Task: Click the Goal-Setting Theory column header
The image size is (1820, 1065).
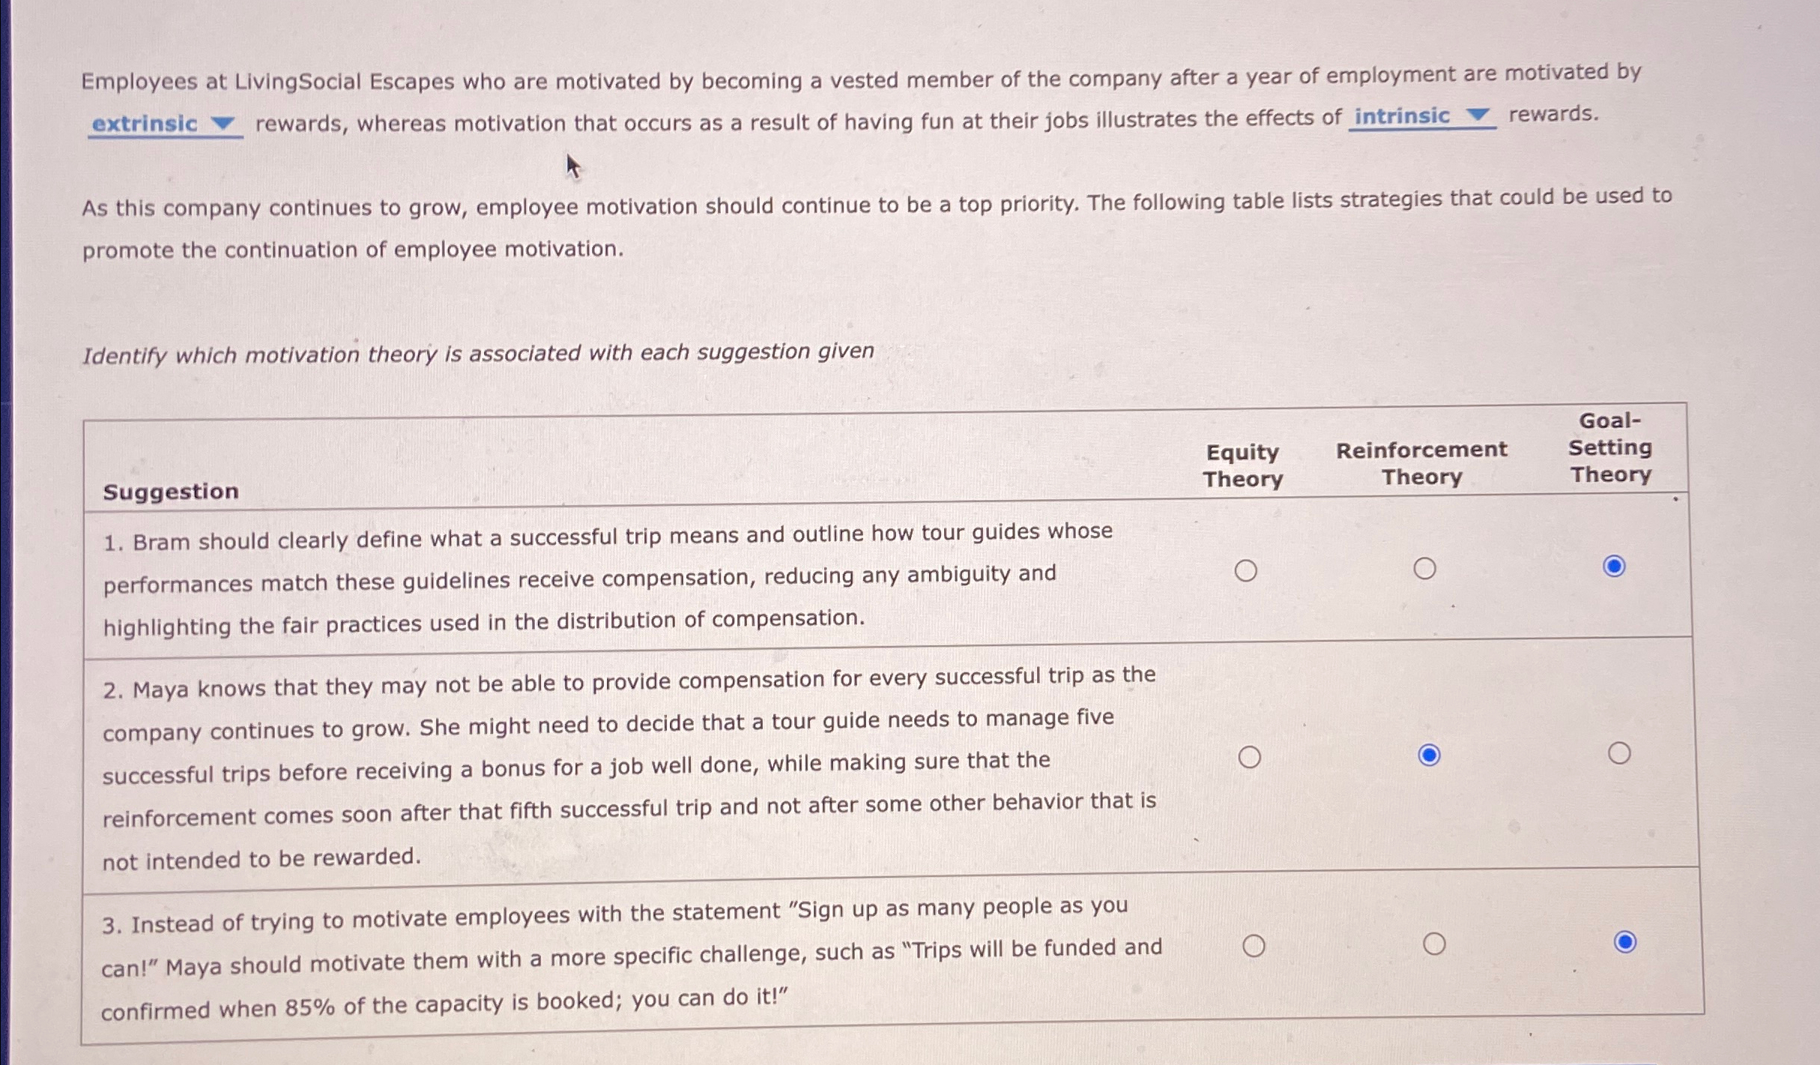Action: [x=1610, y=447]
